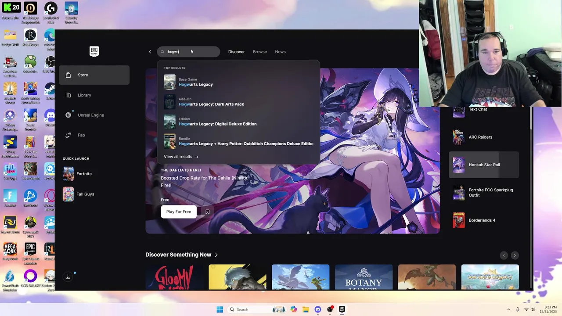Switch to the Browse tab

point(260,52)
